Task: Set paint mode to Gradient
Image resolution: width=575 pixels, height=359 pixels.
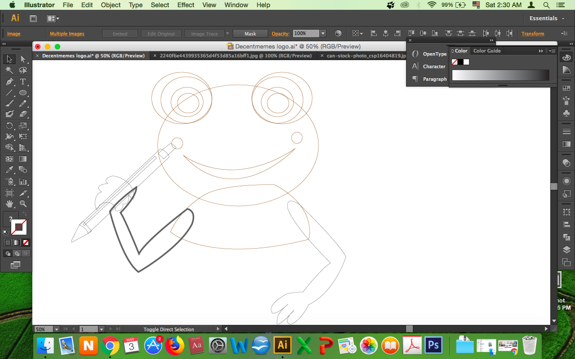Action: pyautogui.click(x=17, y=242)
